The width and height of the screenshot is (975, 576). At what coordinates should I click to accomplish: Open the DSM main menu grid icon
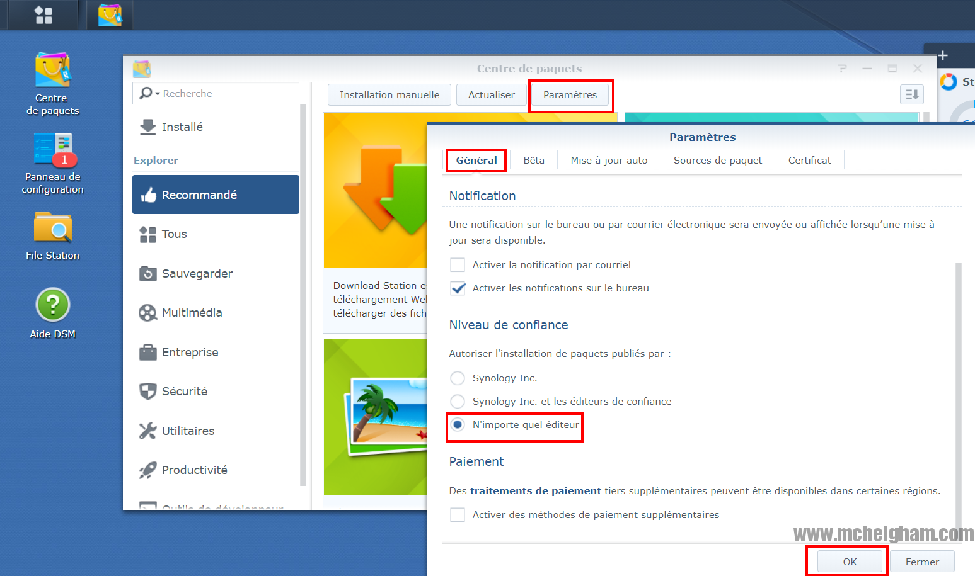(x=43, y=15)
